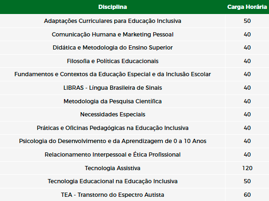Click the 60 hours value cell

point(247,195)
